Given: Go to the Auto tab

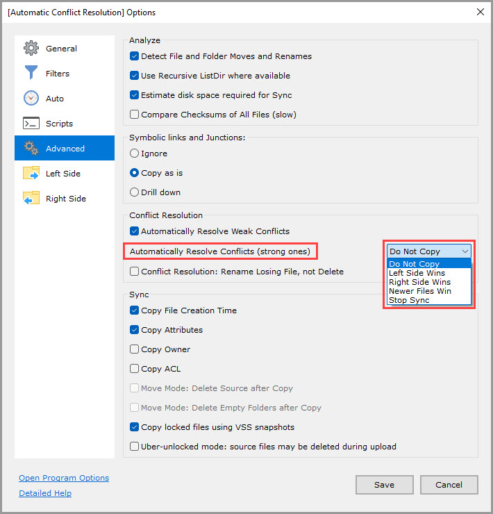Looking at the screenshot, I should pyautogui.click(x=65, y=98).
